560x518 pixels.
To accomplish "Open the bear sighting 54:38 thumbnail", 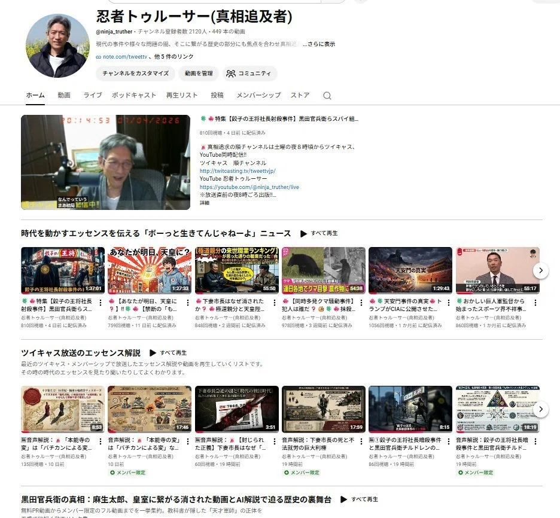I will pyautogui.click(x=324, y=270).
